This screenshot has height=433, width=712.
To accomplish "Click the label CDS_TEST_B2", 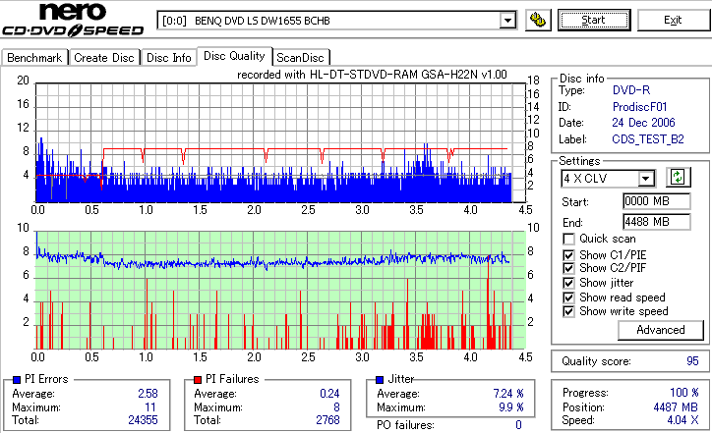I will coord(648,139).
